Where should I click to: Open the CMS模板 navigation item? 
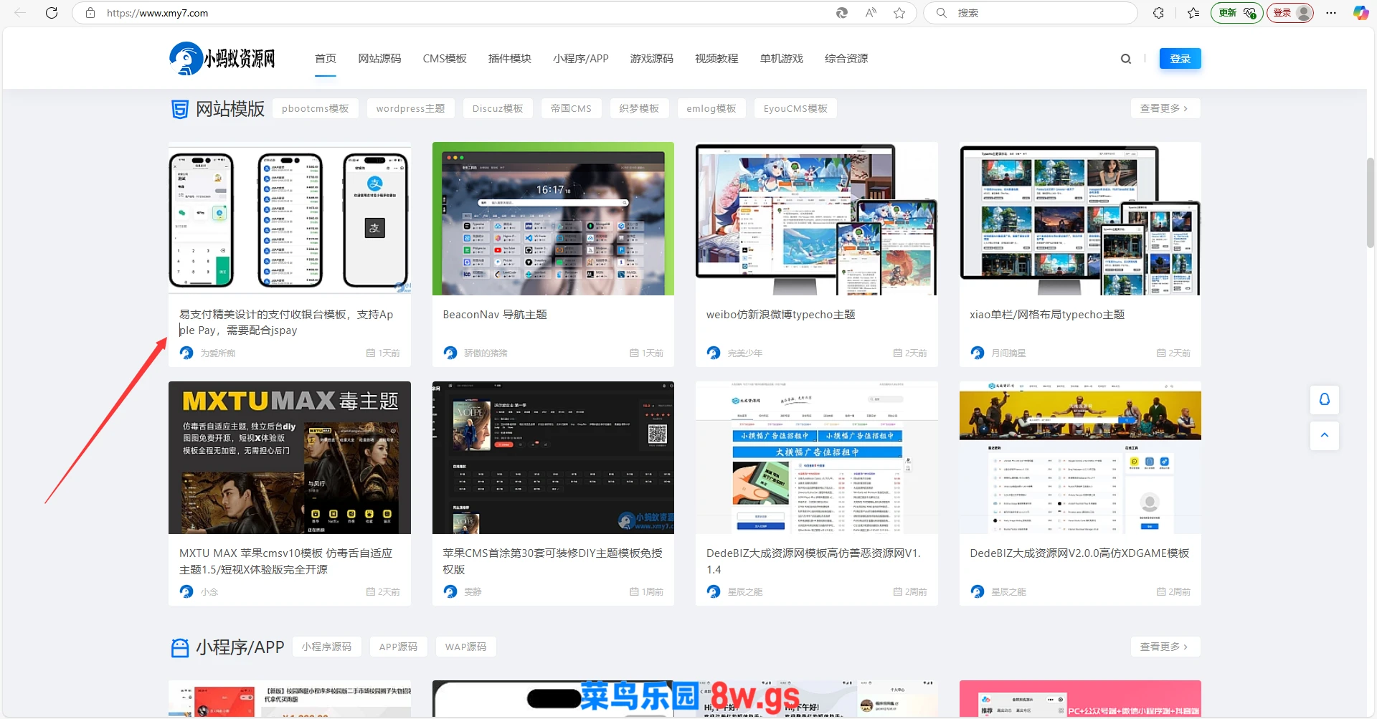(x=445, y=59)
